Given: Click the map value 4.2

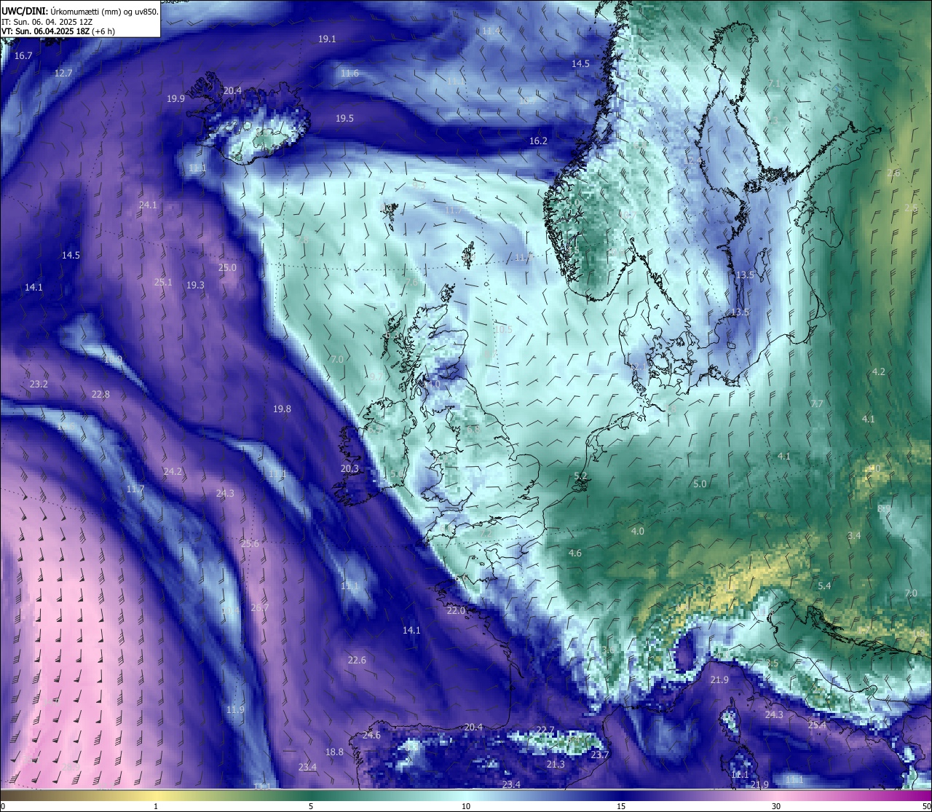Looking at the screenshot, I should (x=879, y=372).
